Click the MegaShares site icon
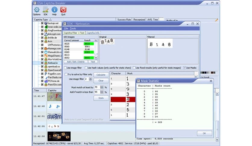 tap(46, 56)
